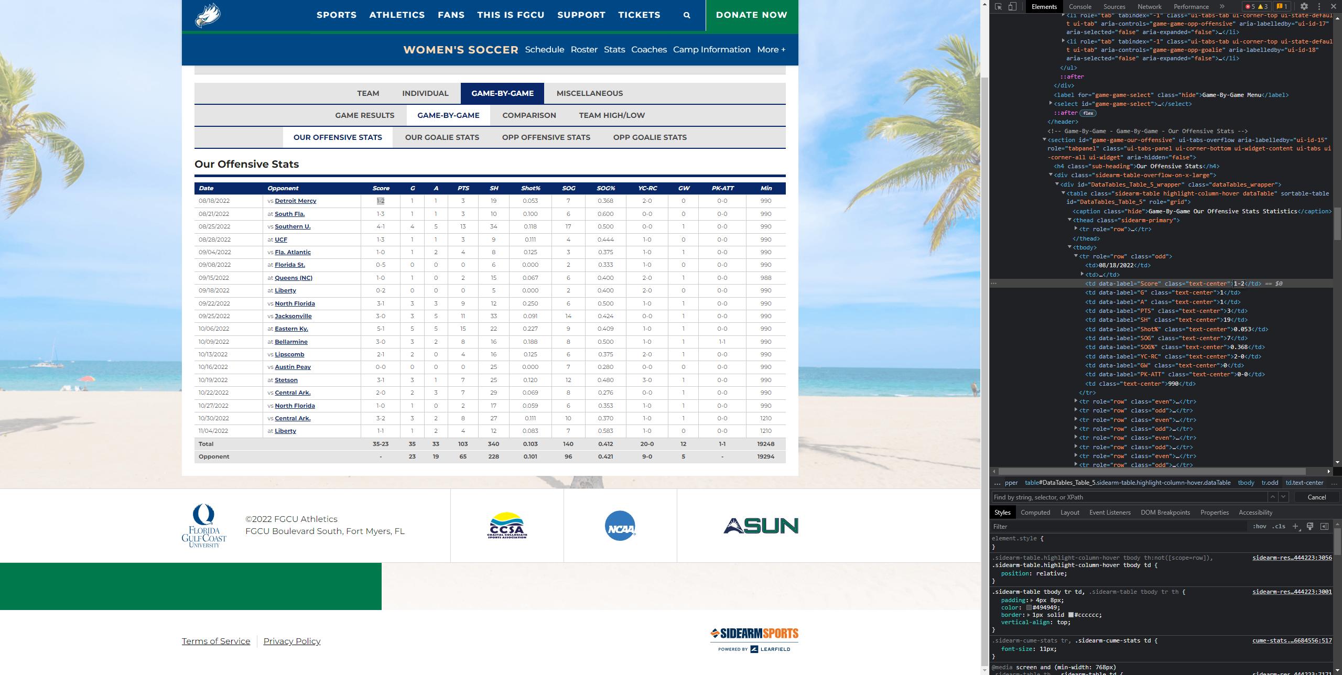Open the TICKETS menu in top nav

click(x=639, y=15)
